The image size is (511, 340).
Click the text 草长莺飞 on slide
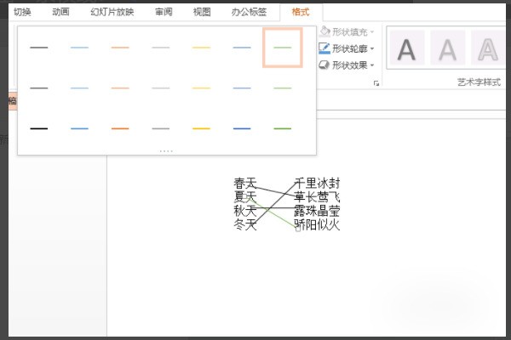(x=317, y=197)
